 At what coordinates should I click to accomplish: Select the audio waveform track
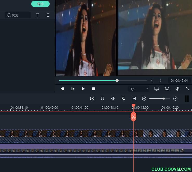96,156
